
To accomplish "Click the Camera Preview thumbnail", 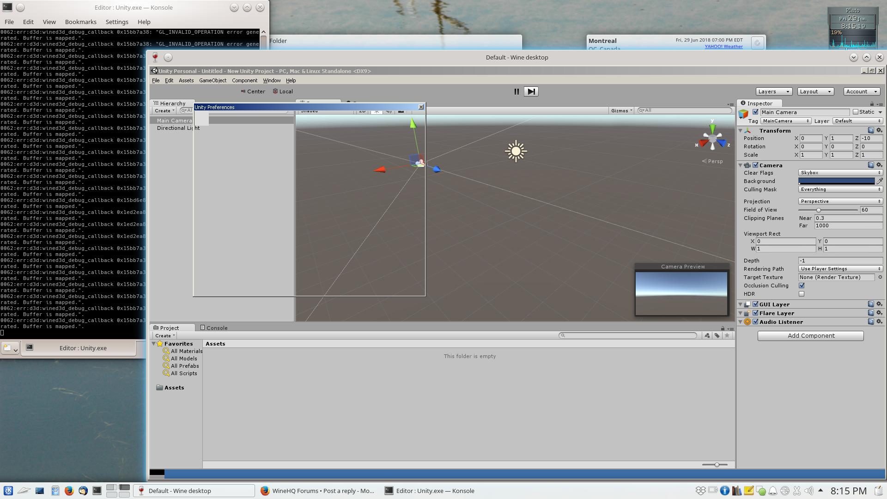I will tap(681, 293).
